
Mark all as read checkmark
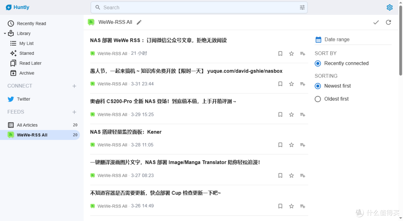coord(376,22)
